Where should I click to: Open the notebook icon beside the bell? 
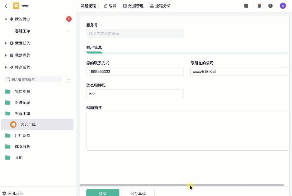(246, 6)
